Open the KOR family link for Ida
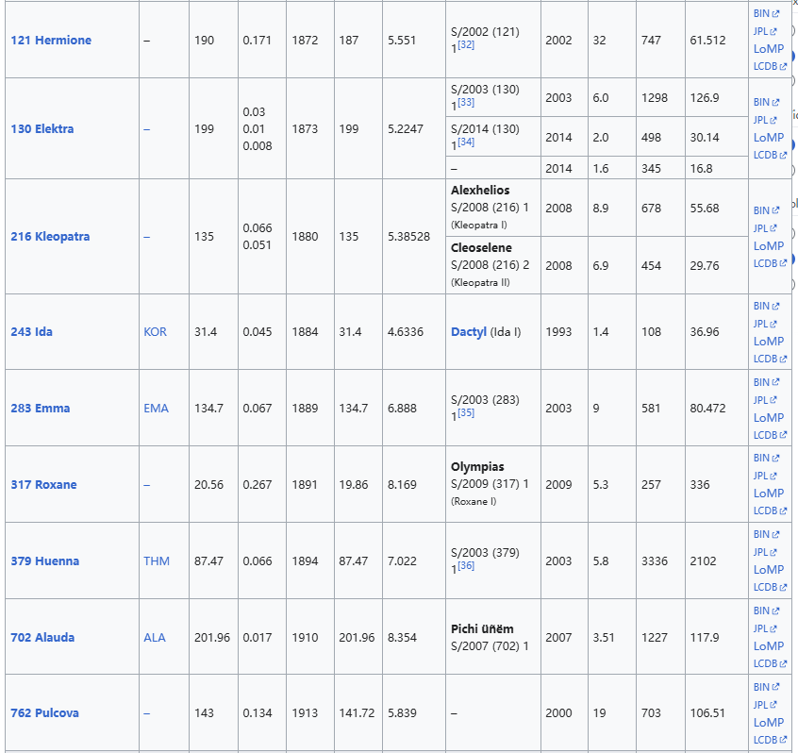The height and width of the screenshot is (753, 798). coord(155,332)
